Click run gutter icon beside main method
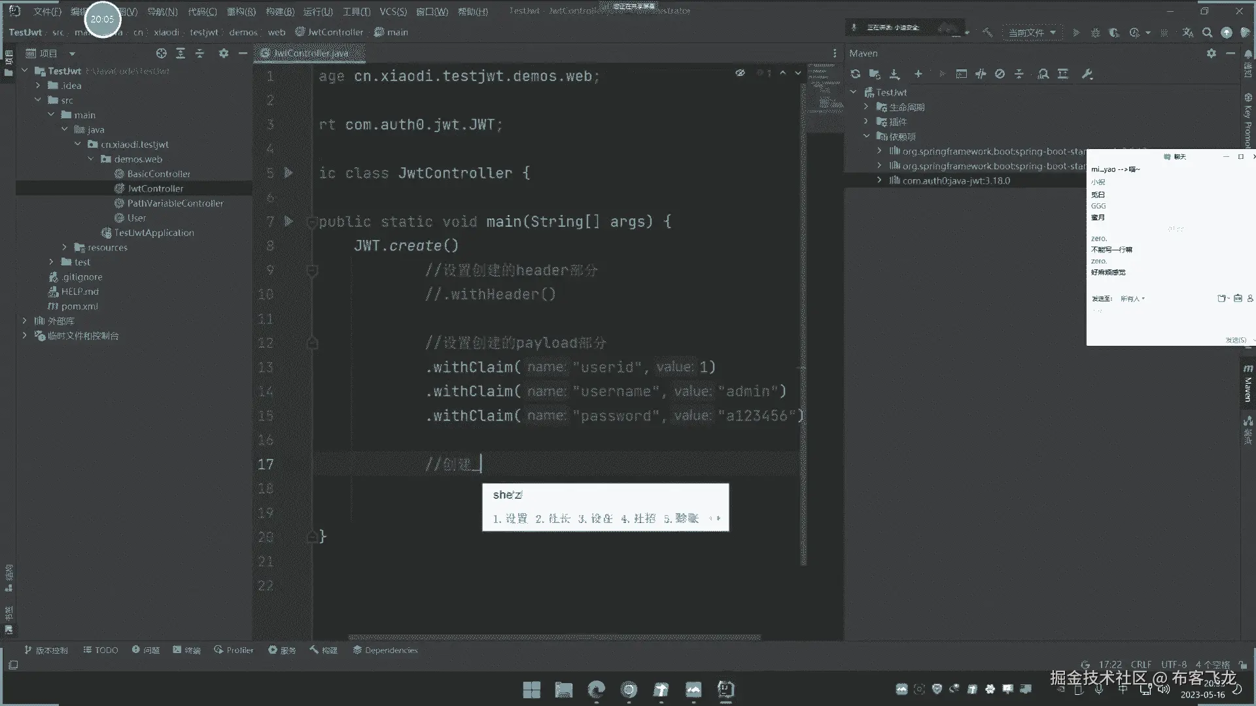The width and height of the screenshot is (1256, 706). click(288, 222)
